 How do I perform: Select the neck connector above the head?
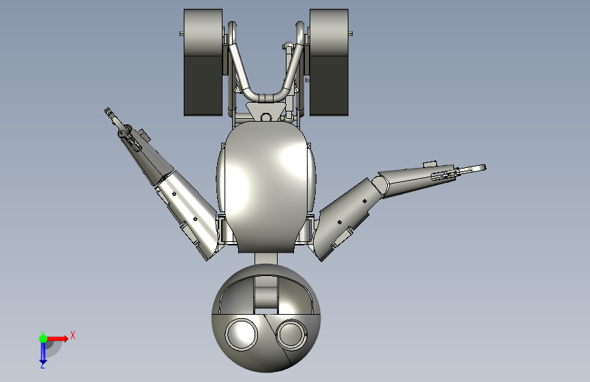tap(266, 259)
